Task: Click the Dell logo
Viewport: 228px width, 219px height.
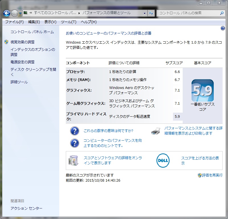Action: point(163,161)
